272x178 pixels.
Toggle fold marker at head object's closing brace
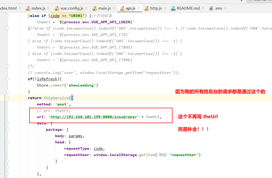click(8, 161)
